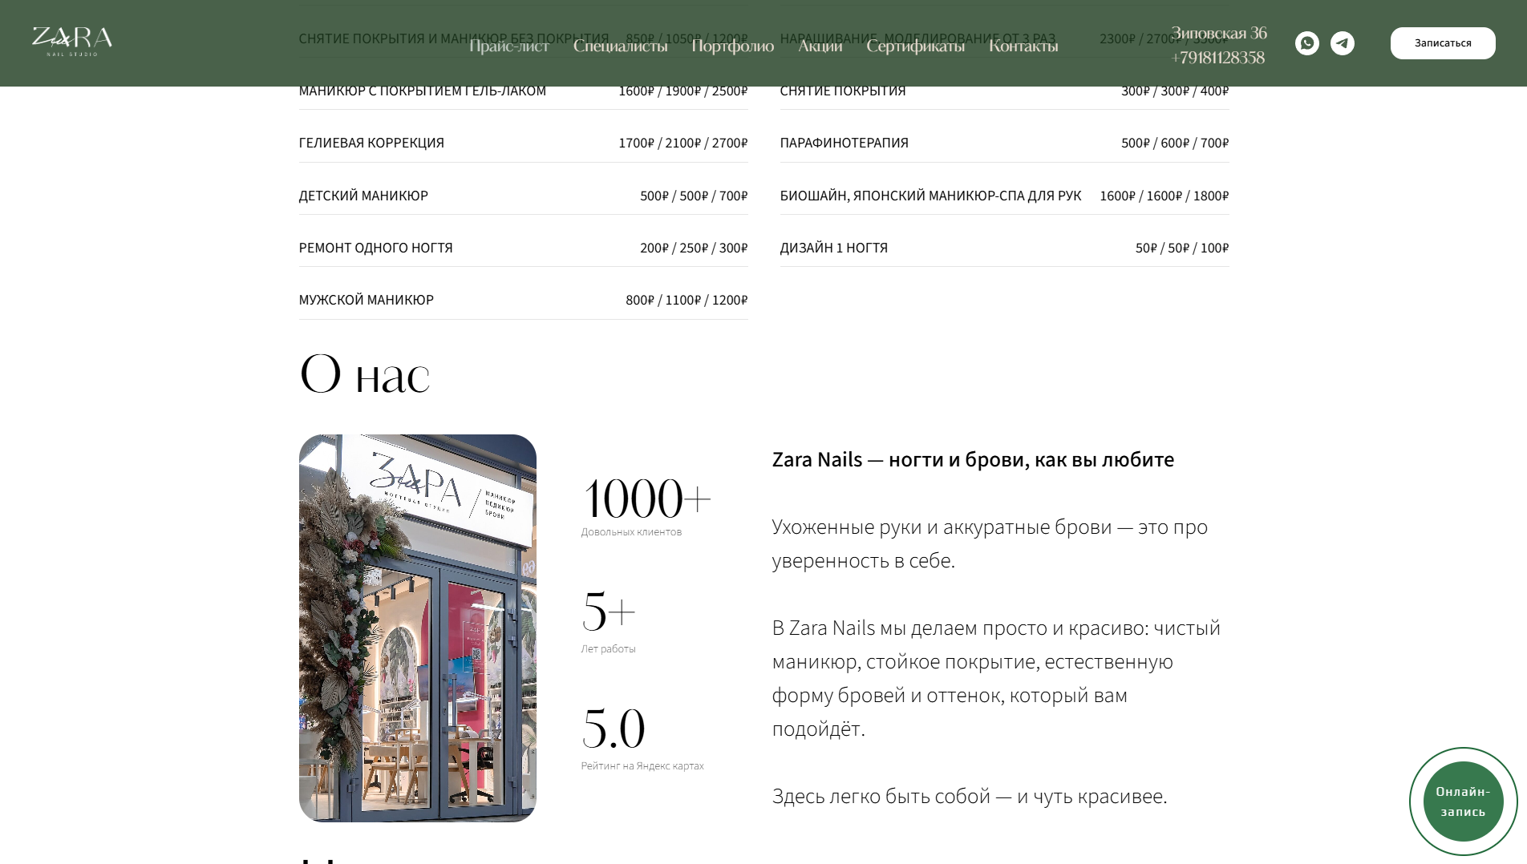The image size is (1527, 864).
Task: Select ДИЗАЙН 1 НОГТЯ service
Action: click(x=1004, y=248)
